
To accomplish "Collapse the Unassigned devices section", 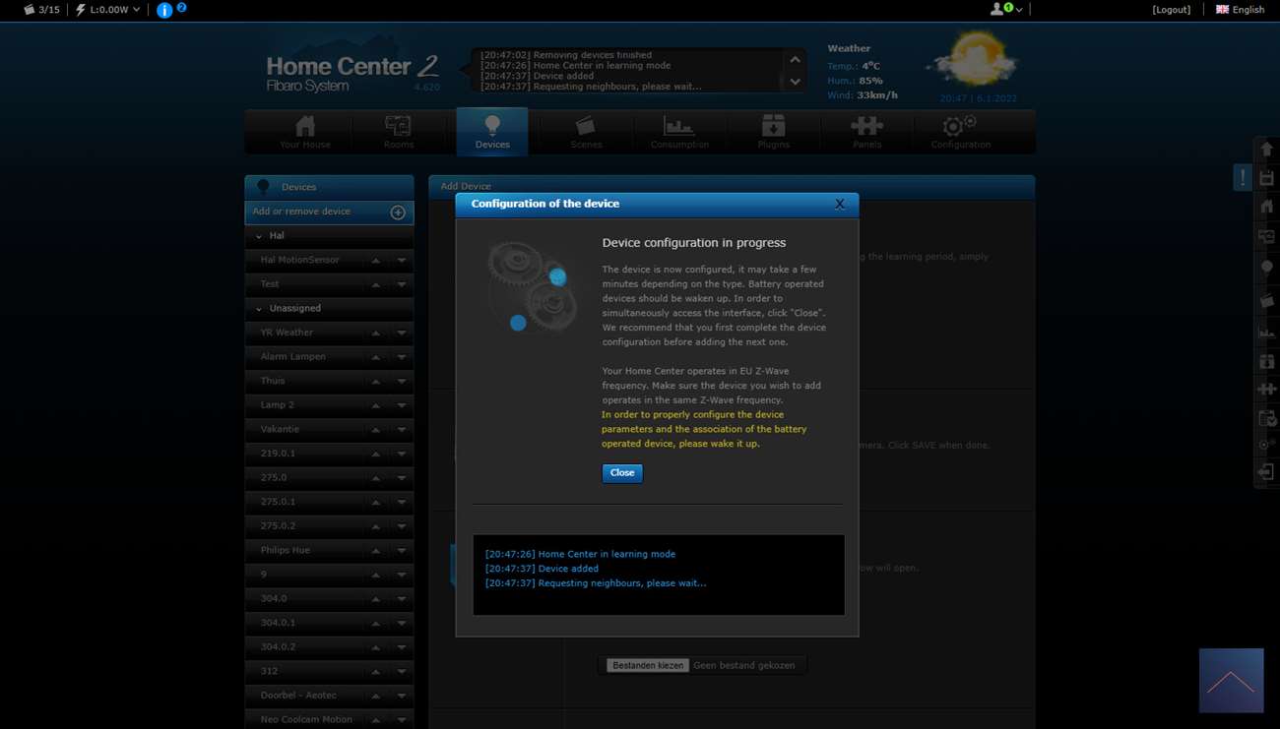I will pyautogui.click(x=259, y=309).
